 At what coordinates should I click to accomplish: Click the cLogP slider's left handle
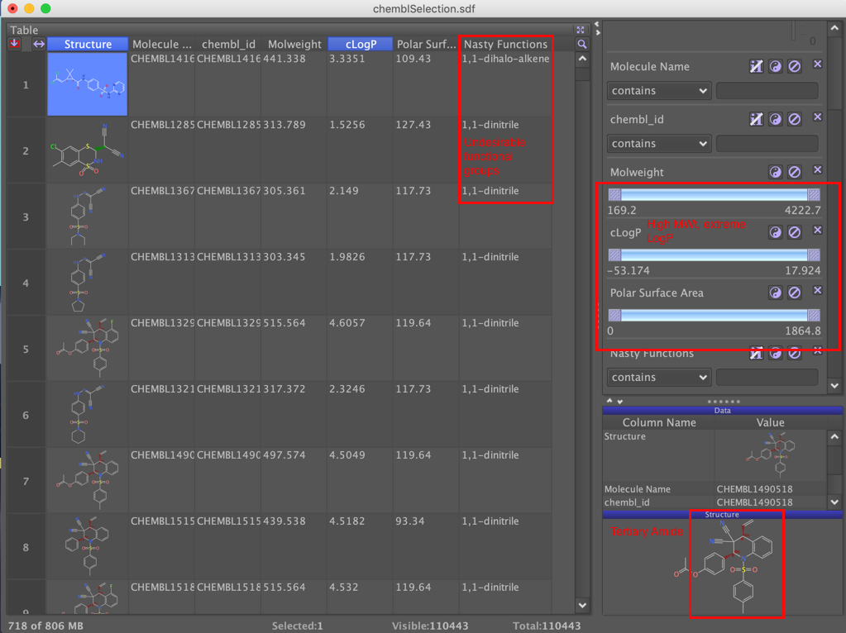(x=614, y=255)
